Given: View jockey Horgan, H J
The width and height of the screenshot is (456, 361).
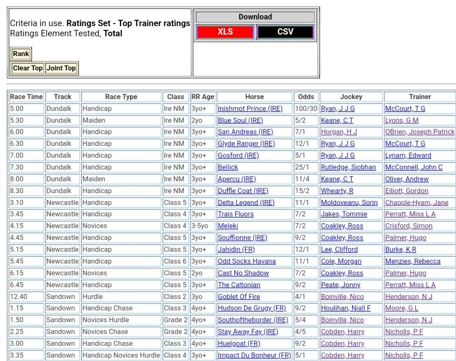Looking at the screenshot, I should pyautogui.click(x=339, y=132).
